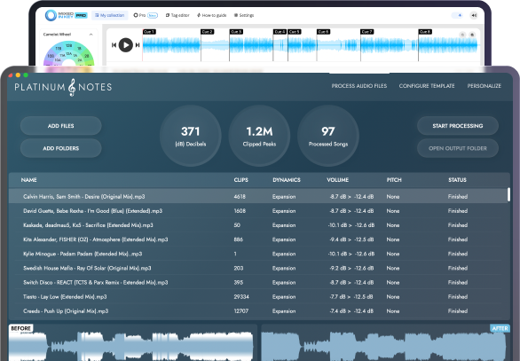Open My collection tab in Mixed In Key
The height and width of the screenshot is (361, 520).
click(x=109, y=15)
